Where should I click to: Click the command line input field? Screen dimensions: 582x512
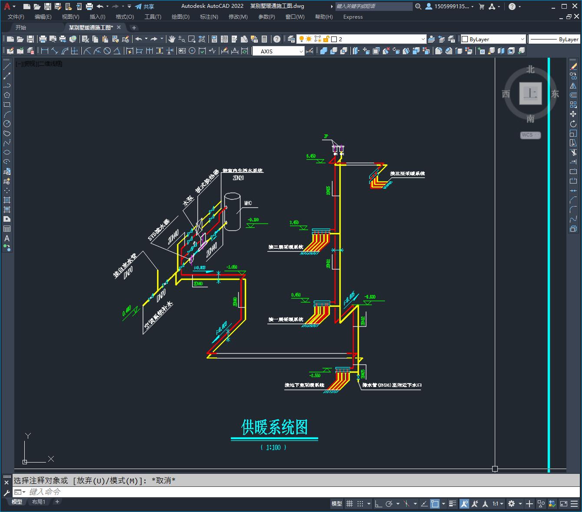(295, 492)
